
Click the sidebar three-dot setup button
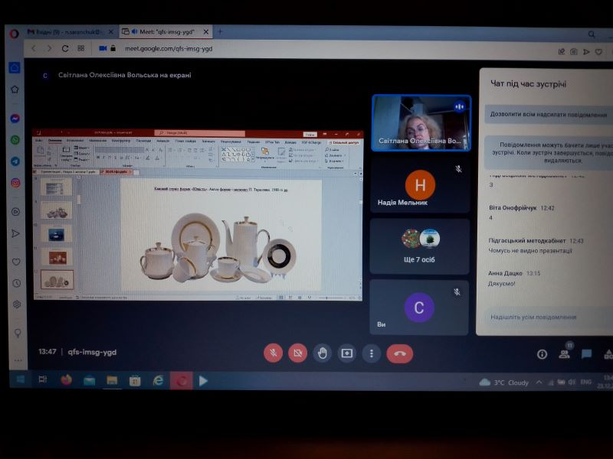18,360
